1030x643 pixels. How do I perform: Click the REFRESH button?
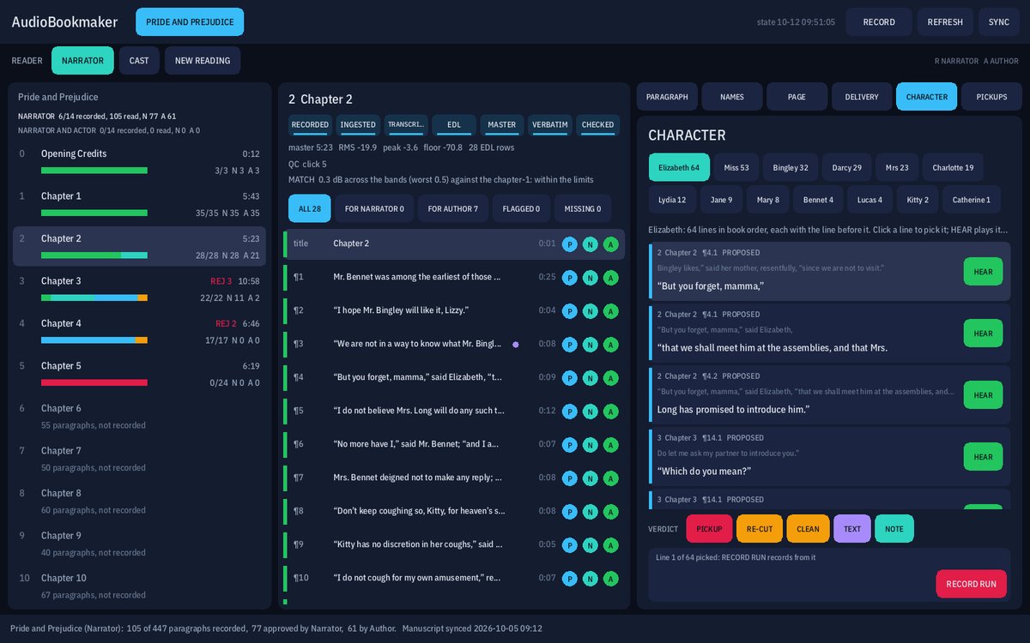(945, 22)
